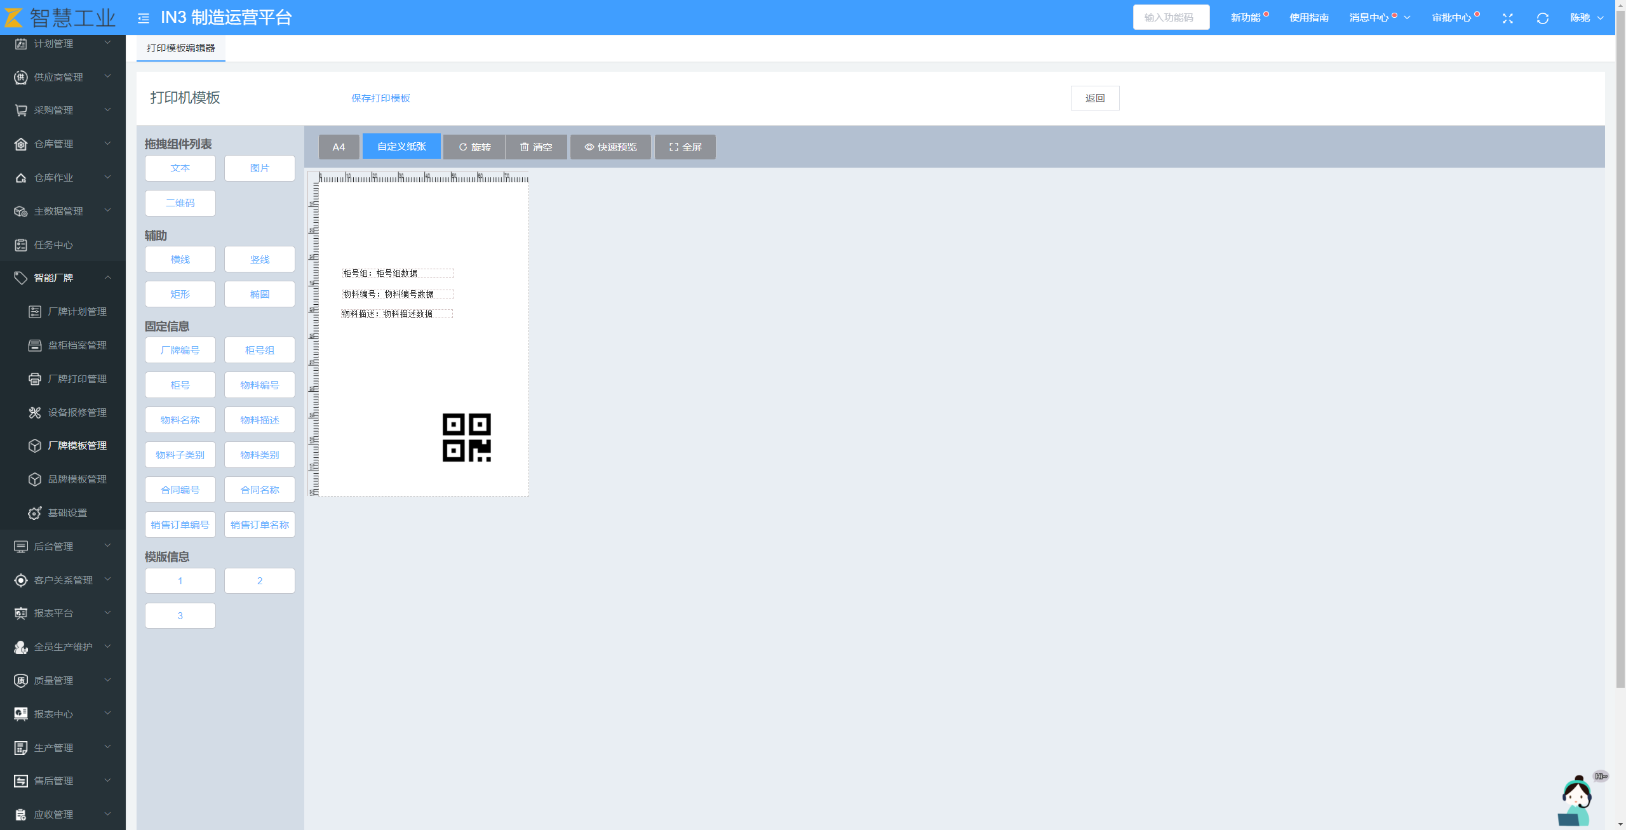Click the refresh icon in top bar
Viewport: 1626px width, 830px height.
click(x=1542, y=18)
